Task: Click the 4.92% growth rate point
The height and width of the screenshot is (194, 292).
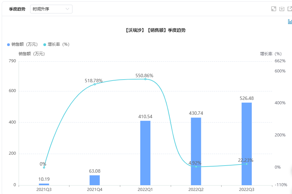Action: [x=196, y=167]
